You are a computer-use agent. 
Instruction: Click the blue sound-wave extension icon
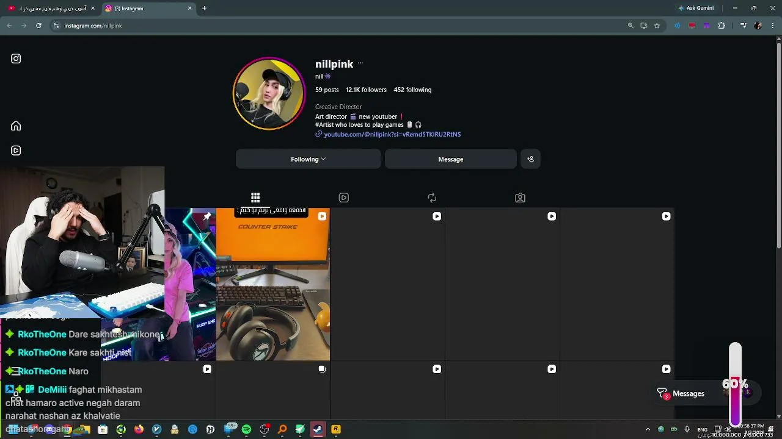[x=677, y=26]
